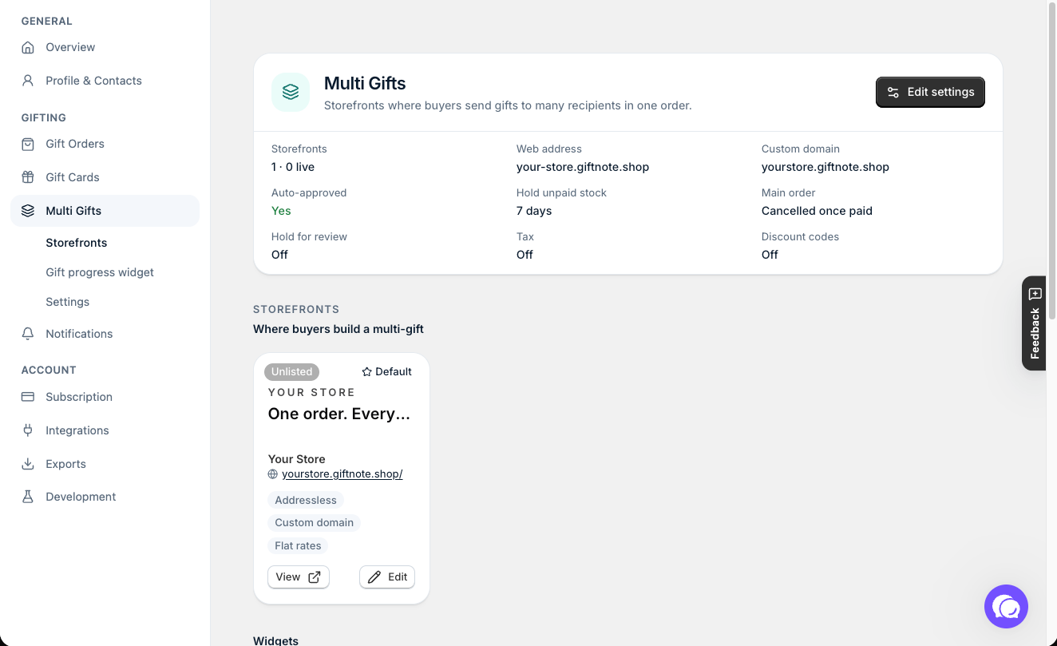The image size is (1057, 646).
Task: Click the Flat rates tag
Action: pyautogui.click(x=298, y=546)
